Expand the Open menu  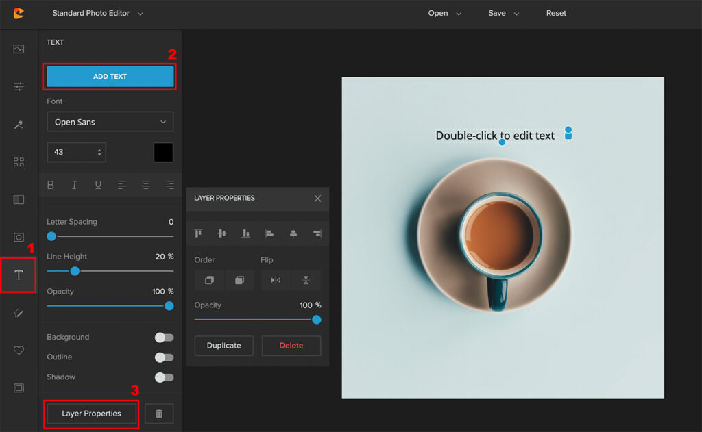[x=444, y=14]
